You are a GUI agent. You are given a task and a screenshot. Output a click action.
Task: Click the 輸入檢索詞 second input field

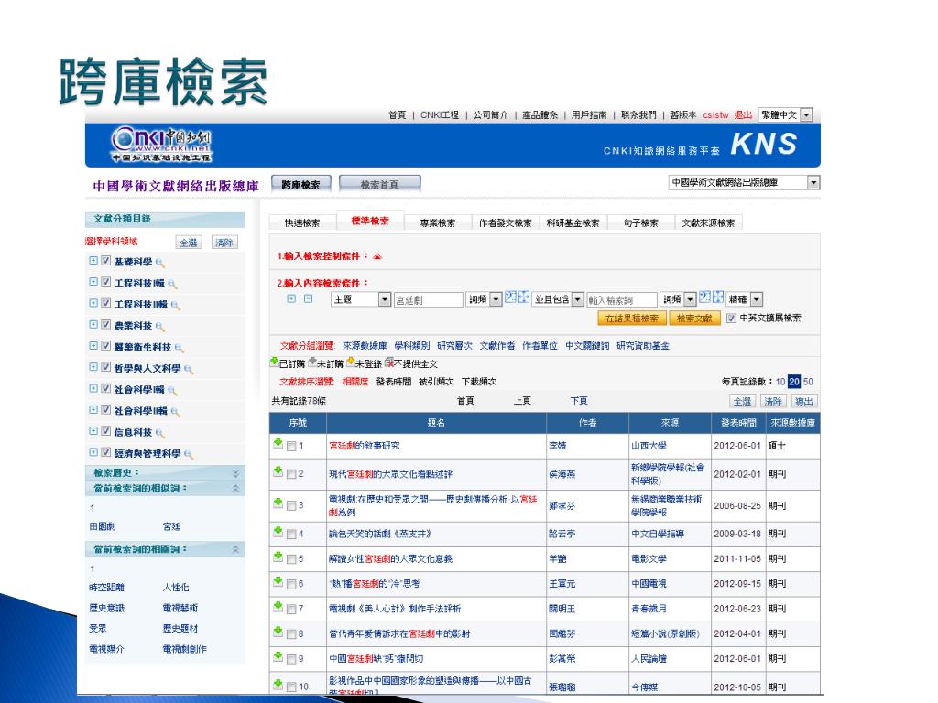click(622, 299)
